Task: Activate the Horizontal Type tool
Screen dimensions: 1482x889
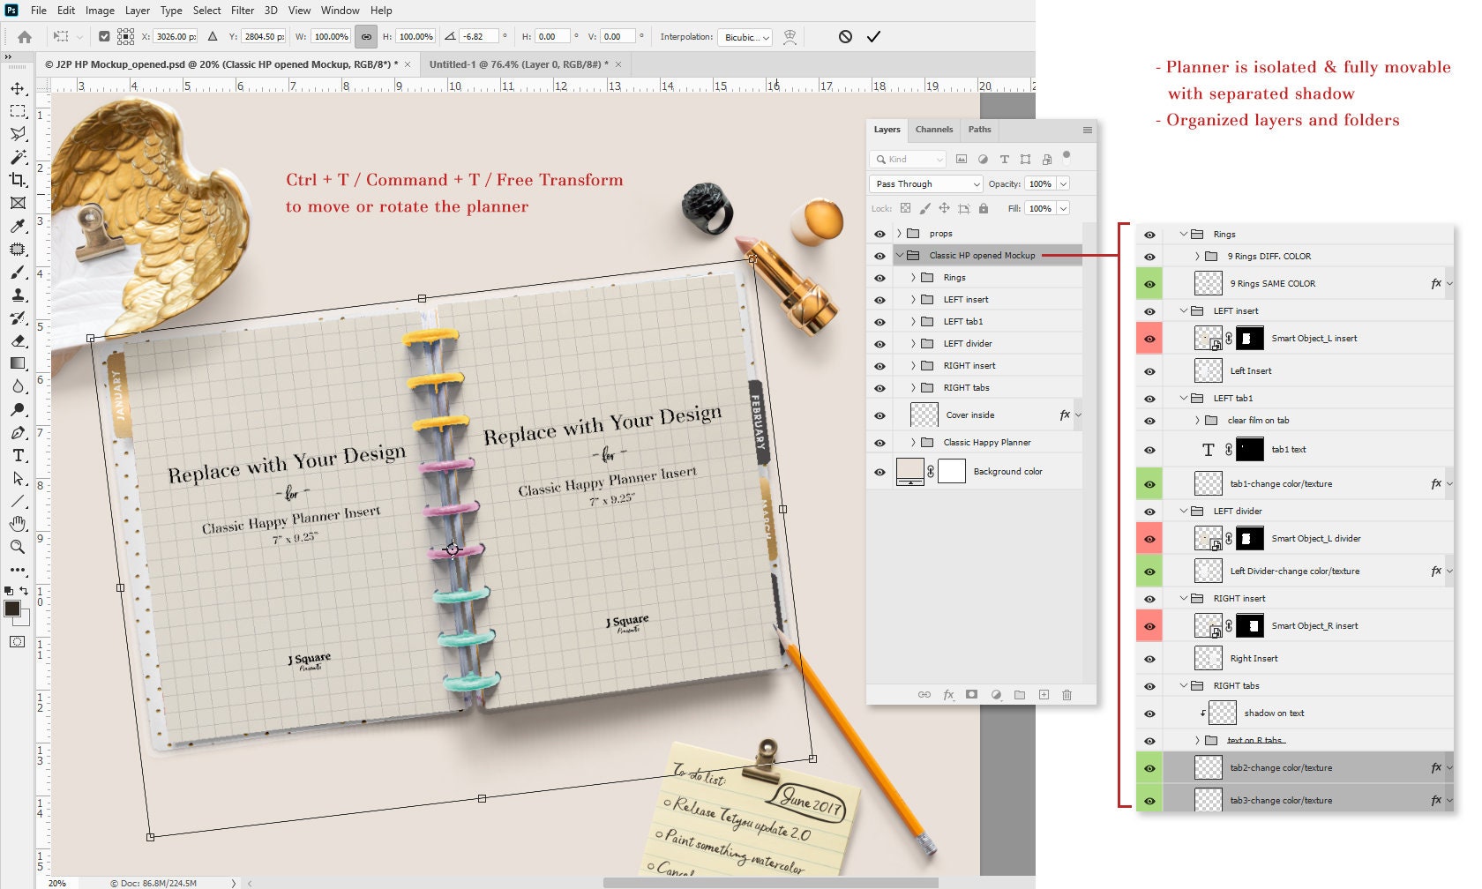Action: pyautogui.click(x=18, y=456)
